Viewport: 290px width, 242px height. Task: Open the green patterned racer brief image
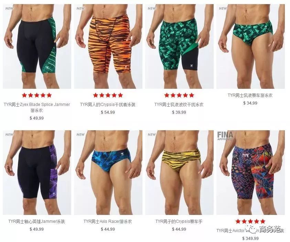tap(250, 47)
